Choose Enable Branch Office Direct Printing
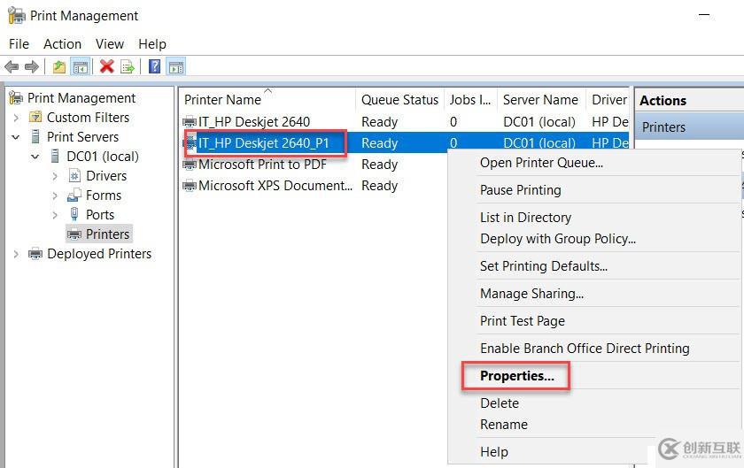744x468 pixels. pos(585,349)
